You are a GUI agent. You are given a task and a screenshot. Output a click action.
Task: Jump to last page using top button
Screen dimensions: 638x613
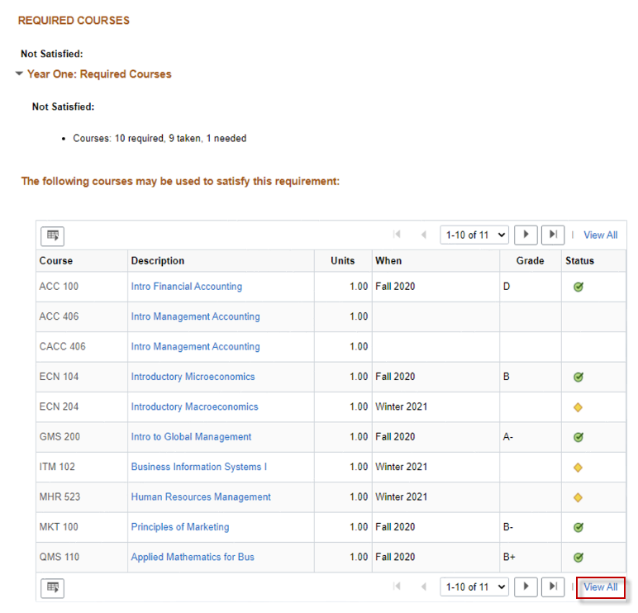tap(553, 235)
